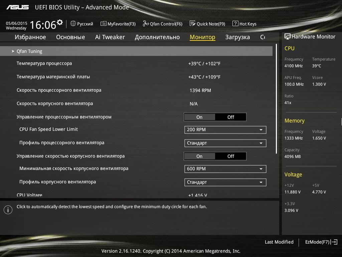This screenshot has height=257, width=342.
Task: Click the globe language icon
Action: (x=73, y=24)
